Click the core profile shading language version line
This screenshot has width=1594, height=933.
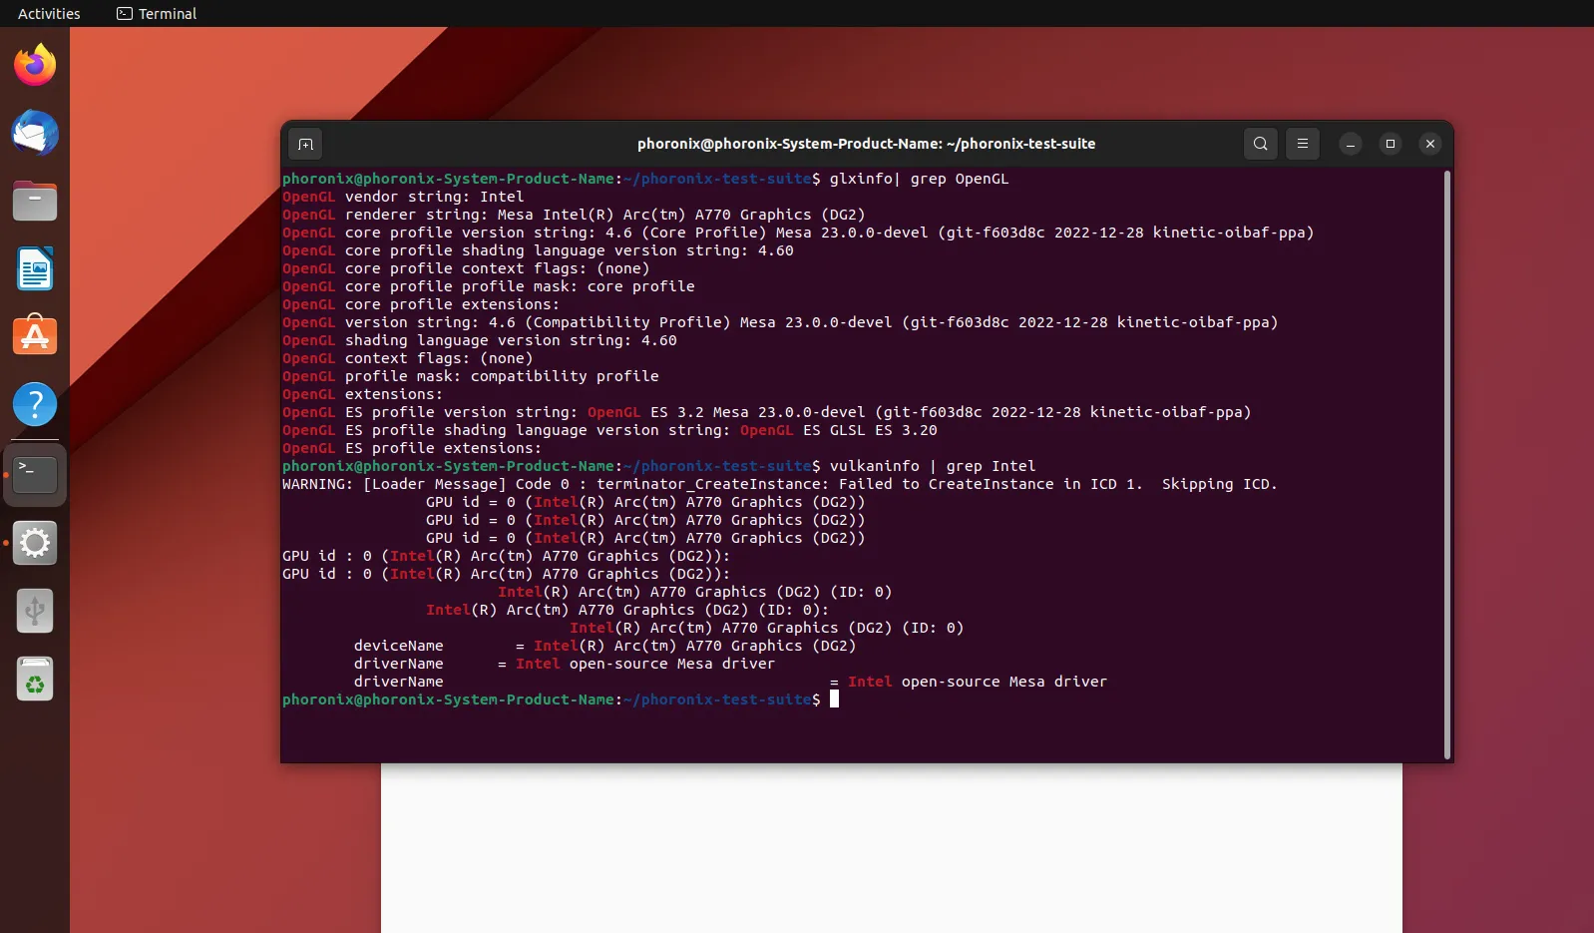(x=538, y=250)
